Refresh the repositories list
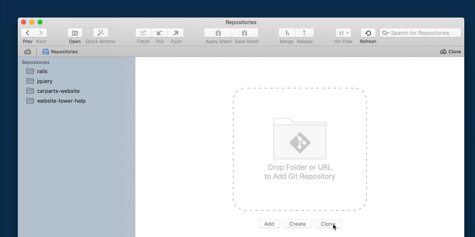This screenshot has width=475, height=237. click(x=368, y=33)
